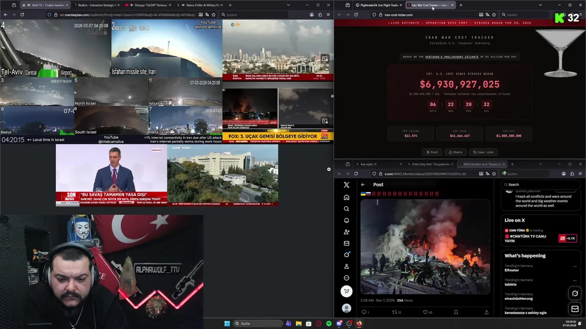This screenshot has height=329, width=586.
Task: Bookmark the WW3 Monitor post
Action: (456, 312)
